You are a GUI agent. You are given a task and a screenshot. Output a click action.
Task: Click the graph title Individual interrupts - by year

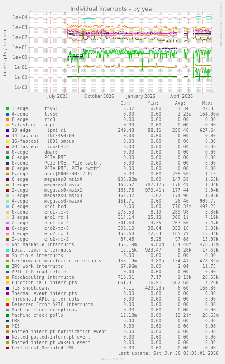(x=112, y=9)
